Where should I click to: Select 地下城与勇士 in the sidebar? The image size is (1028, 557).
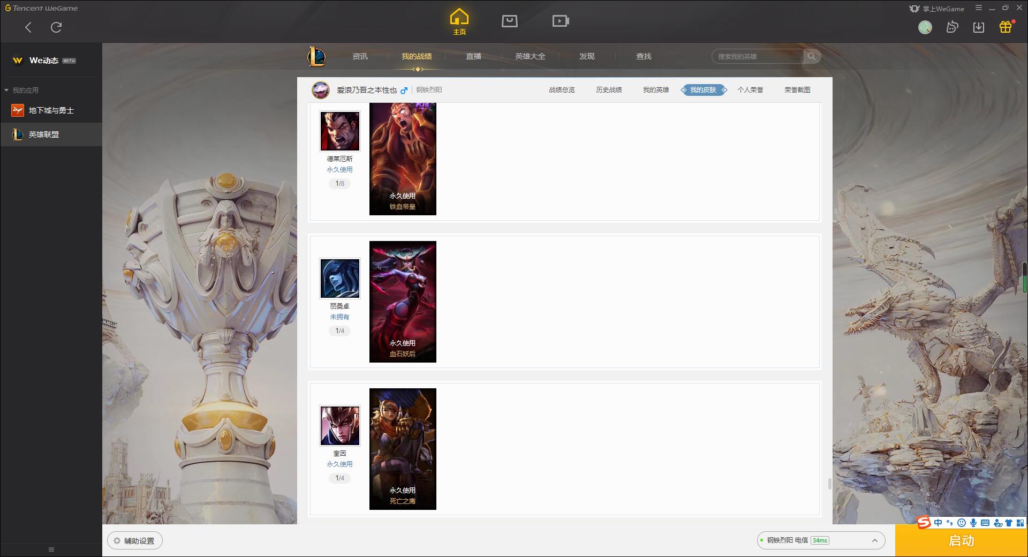pos(51,110)
